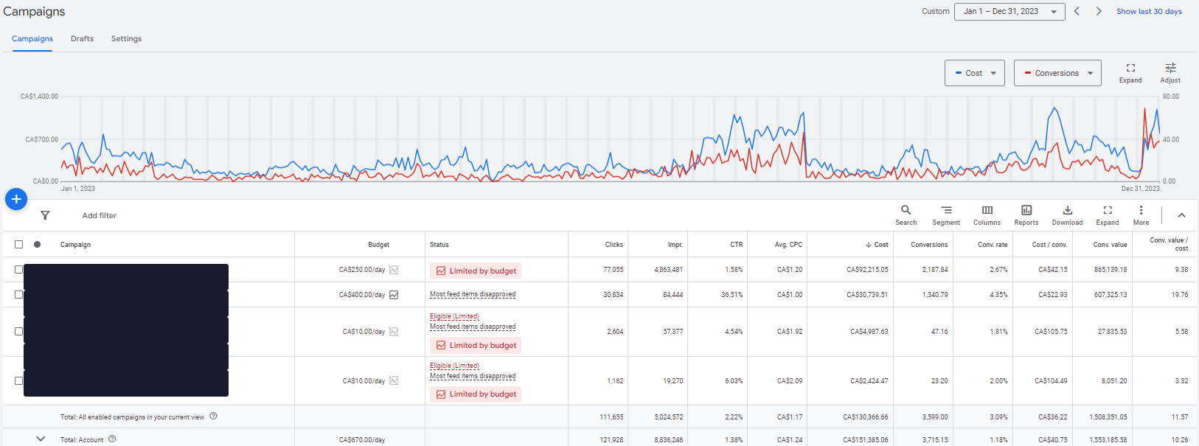Open the Segment option
This screenshot has height=446, width=1199.
[946, 215]
